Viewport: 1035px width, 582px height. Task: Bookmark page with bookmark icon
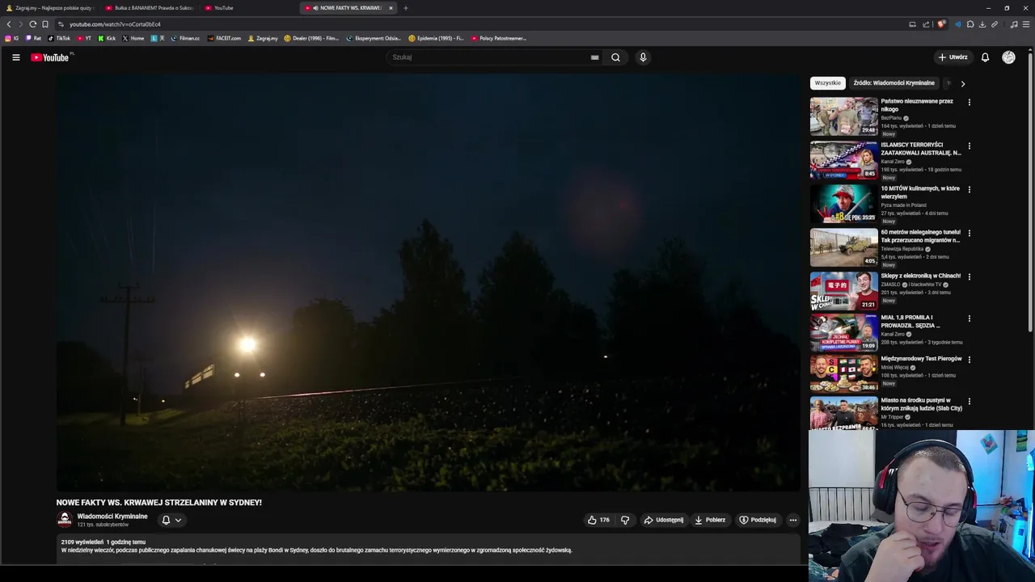(45, 24)
